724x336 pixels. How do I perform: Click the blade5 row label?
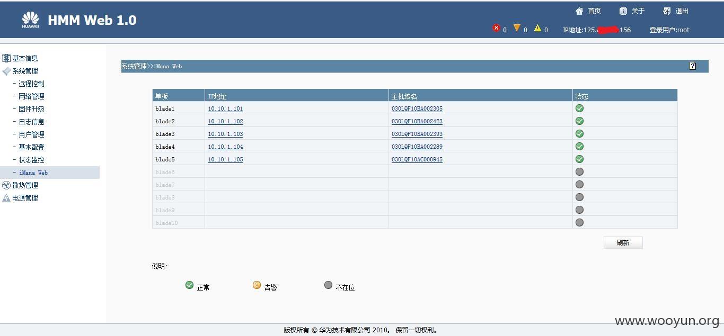point(165,159)
